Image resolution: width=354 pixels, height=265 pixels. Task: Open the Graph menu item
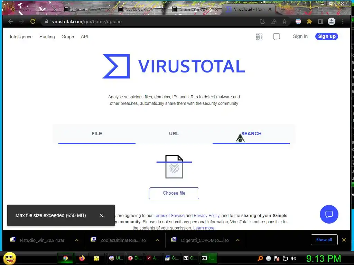click(68, 37)
